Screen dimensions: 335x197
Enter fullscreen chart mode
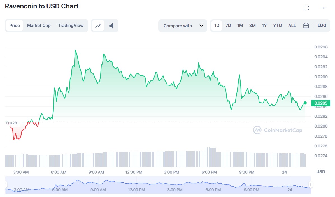(306, 8)
